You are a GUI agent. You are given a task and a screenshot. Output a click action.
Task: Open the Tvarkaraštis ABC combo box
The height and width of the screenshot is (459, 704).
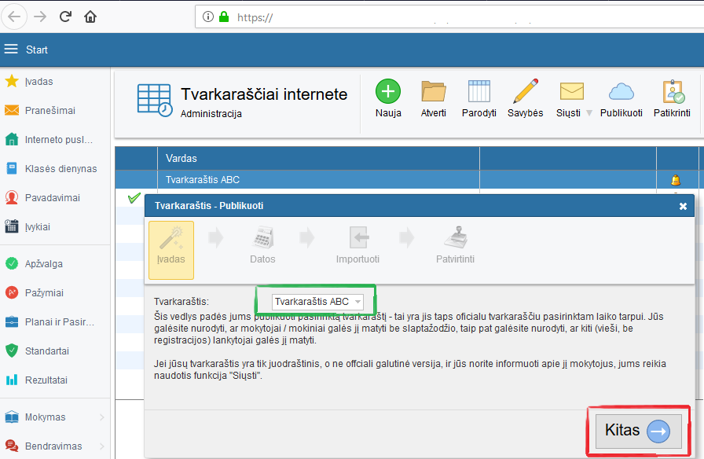click(317, 302)
